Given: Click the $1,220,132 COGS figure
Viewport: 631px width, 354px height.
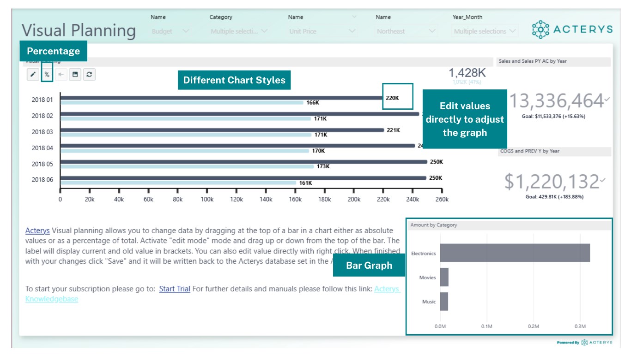Looking at the screenshot, I should 552,181.
